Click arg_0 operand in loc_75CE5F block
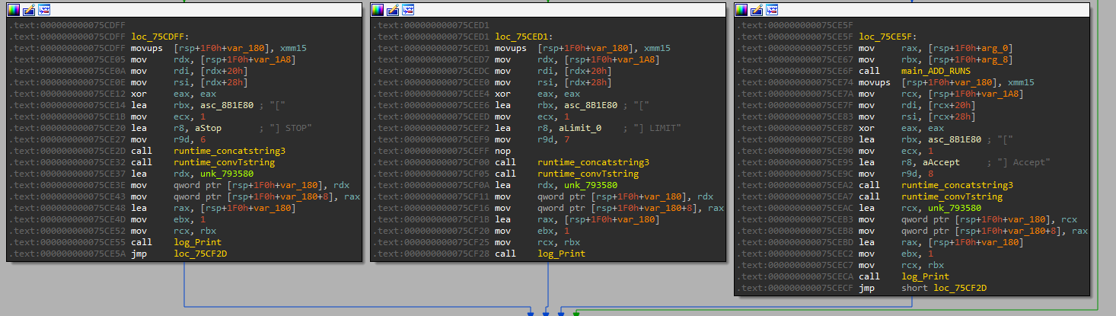 (995, 48)
